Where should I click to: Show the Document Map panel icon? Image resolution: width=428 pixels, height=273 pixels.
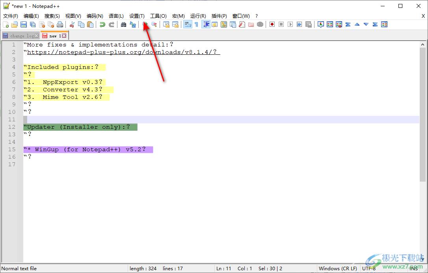[224, 24]
